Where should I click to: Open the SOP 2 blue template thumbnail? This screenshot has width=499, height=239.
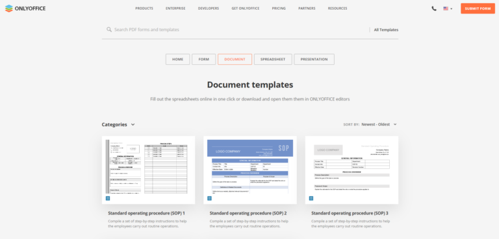coord(249,170)
